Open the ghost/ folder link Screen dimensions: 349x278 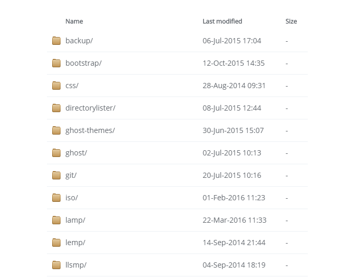click(x=76, y=153)
